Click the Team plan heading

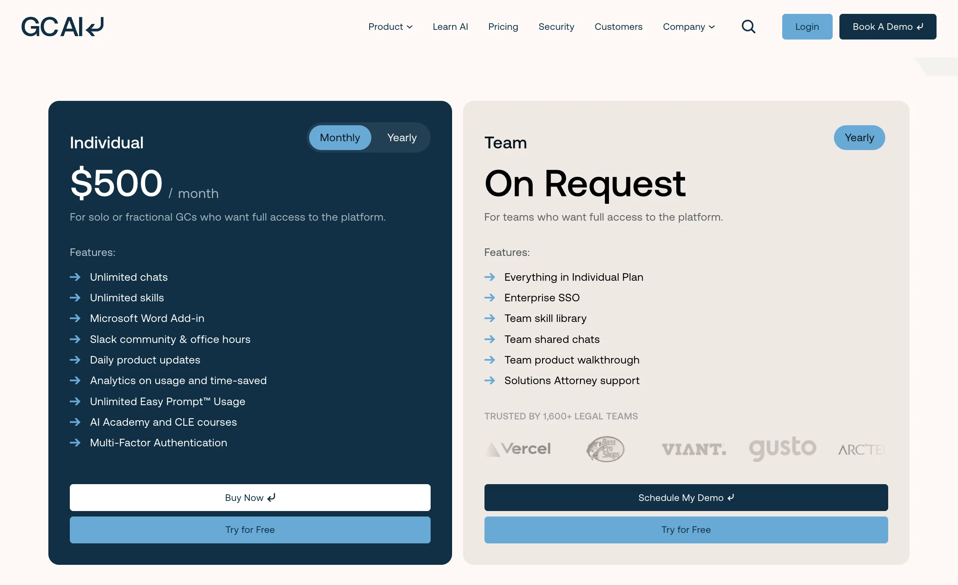[505, 142]
